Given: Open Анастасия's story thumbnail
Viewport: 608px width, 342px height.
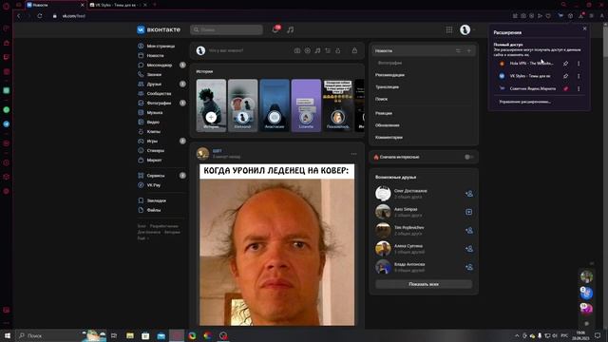Looking at the screenshot, I should pos(275,105).
